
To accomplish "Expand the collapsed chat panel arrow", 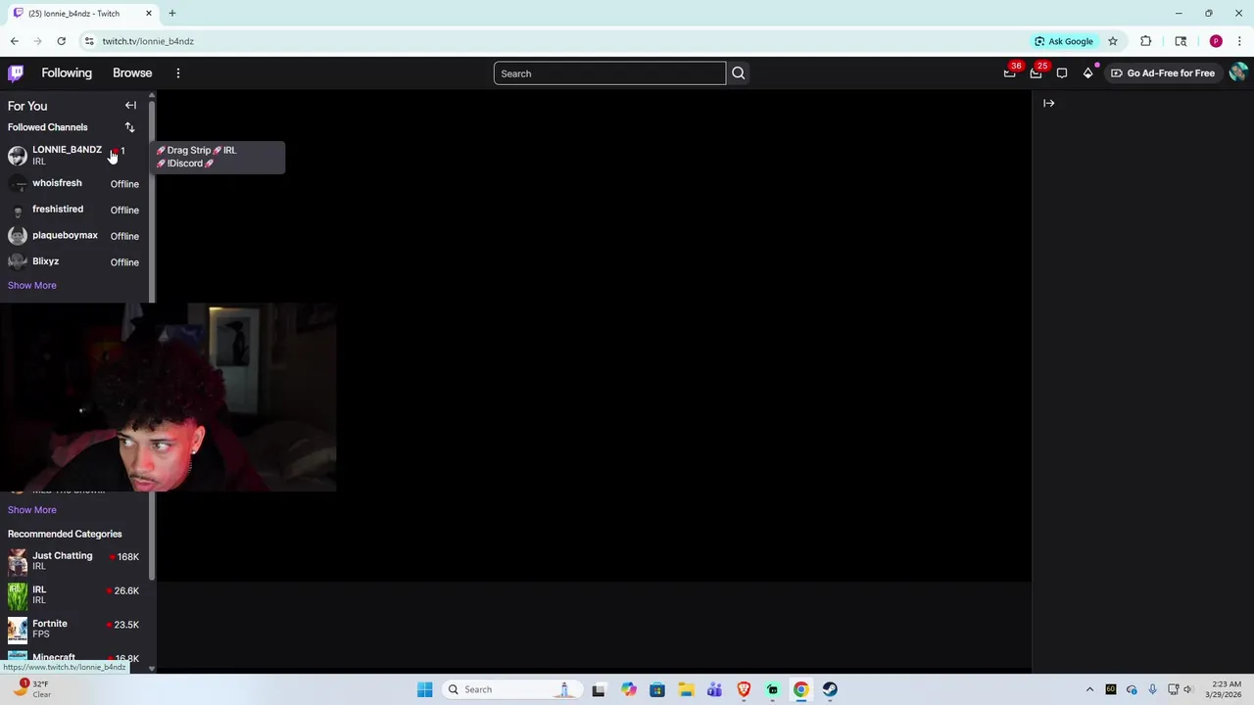I will 1048,103.
